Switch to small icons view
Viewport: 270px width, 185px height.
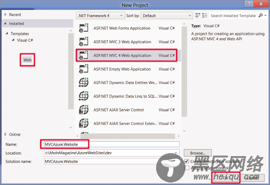198,16
